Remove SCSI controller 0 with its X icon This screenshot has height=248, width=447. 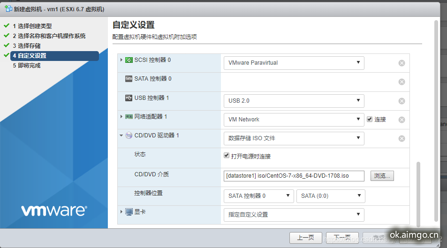tap(402, 63)
